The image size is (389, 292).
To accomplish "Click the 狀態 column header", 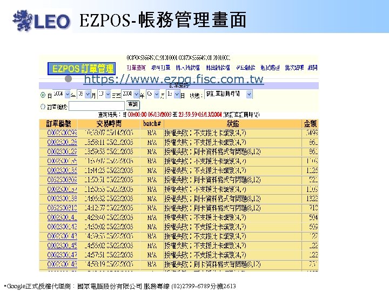I will pyautogui.click(x=233, y=124).
